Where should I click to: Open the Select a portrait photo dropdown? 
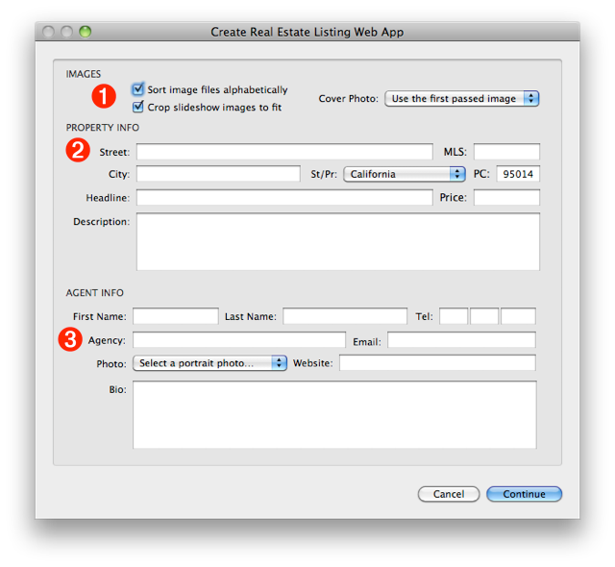point(209,363)
